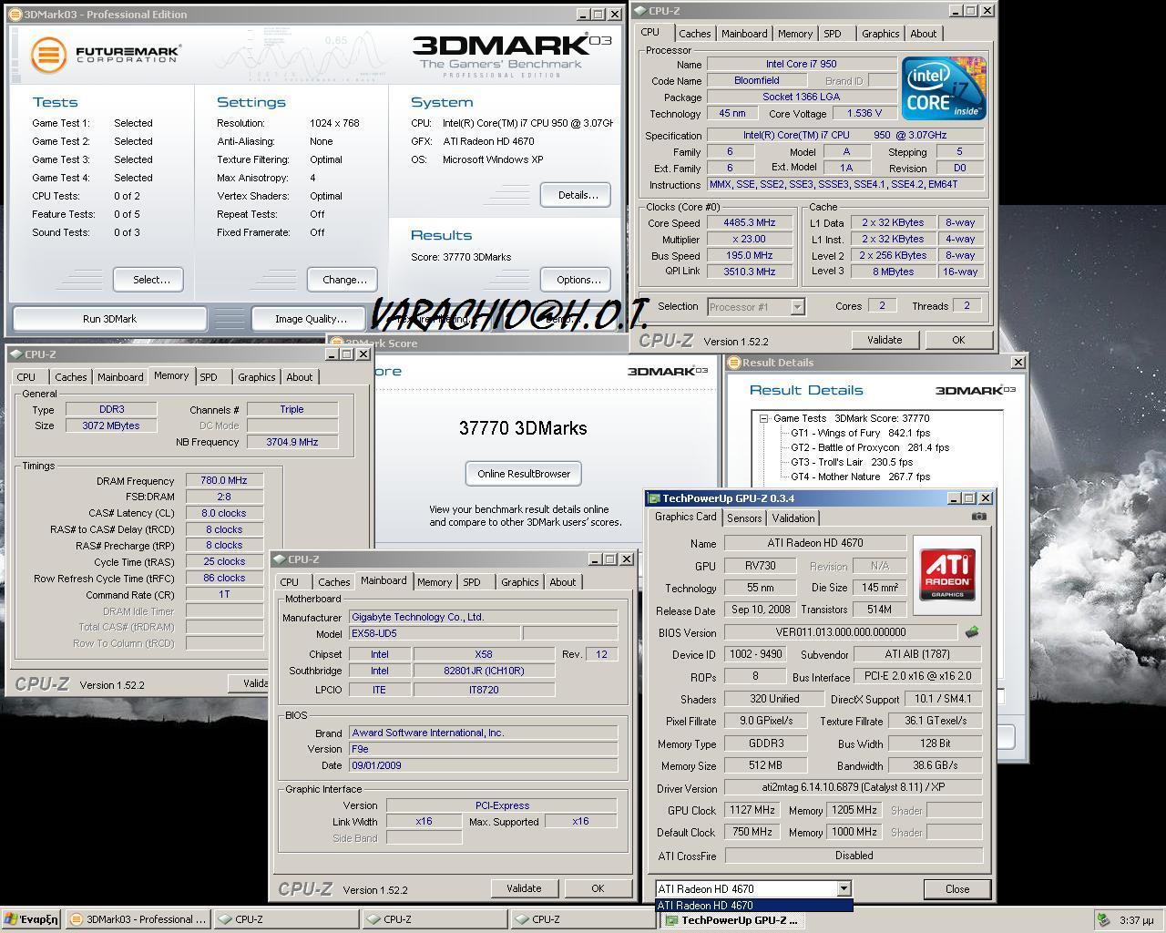The width and height of the screenshot is (1166, 933).
Task: Click Validate in top CPU-Z window
Action: coord(885,340)
